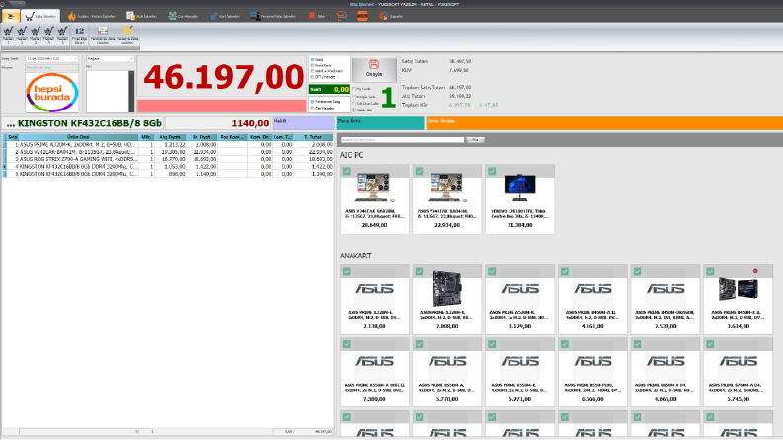This screenshot has height=440, width=783.
Task: Click the product search input field
Action: [x=403, y=140]
